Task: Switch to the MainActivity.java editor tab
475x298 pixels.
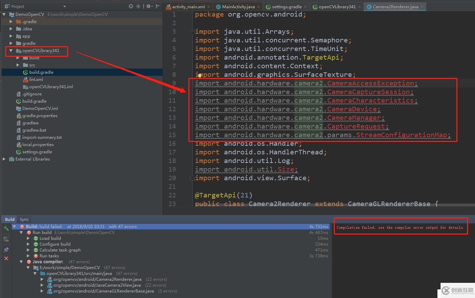Action: coord(238,7)
